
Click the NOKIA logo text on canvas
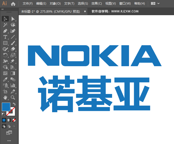[95, 56]
